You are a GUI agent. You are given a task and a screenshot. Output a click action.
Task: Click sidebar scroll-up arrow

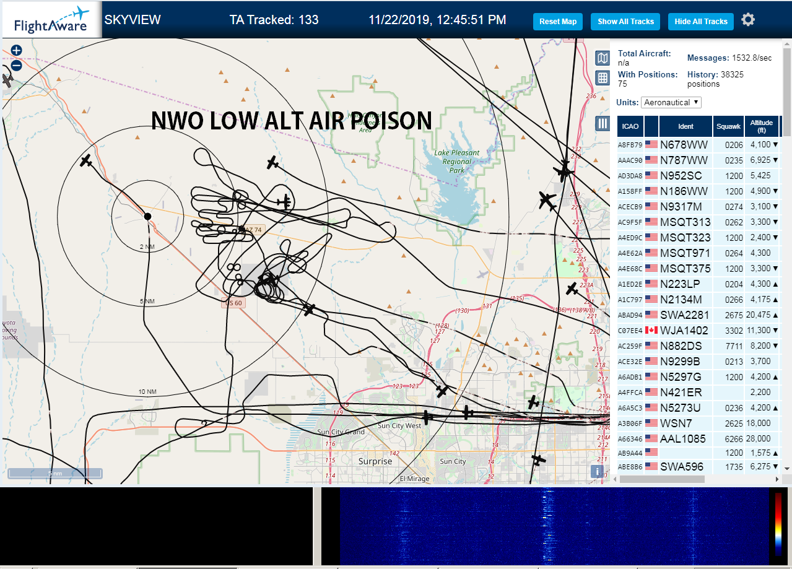(787, 45)
